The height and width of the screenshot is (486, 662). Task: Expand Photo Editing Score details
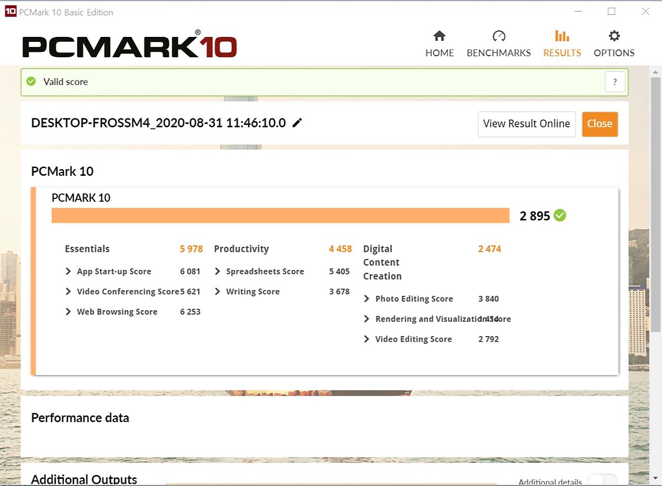pyautogui.click(x=367, y=299)
